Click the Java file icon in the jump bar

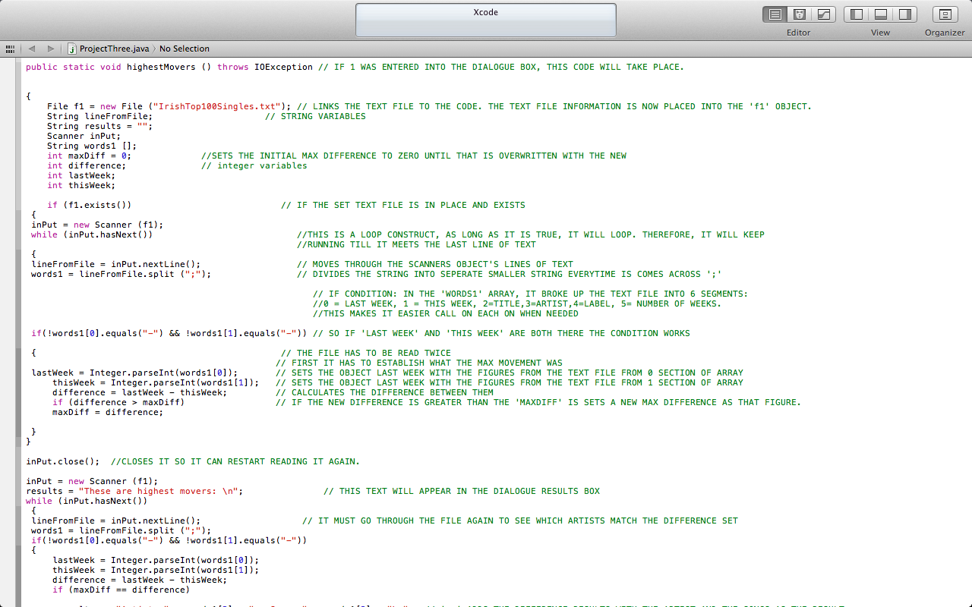point(71,49)
